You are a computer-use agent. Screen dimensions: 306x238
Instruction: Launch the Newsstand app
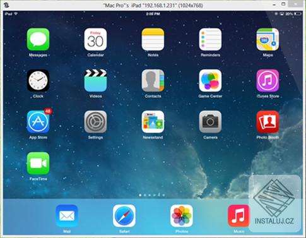(153, 122)
